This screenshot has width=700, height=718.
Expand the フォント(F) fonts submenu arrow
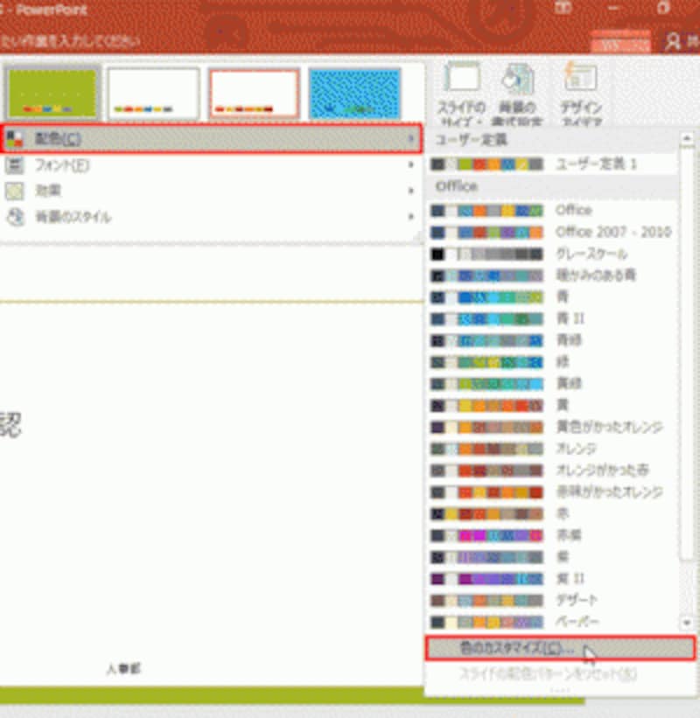pyautogui.click(x=411, y=164)
